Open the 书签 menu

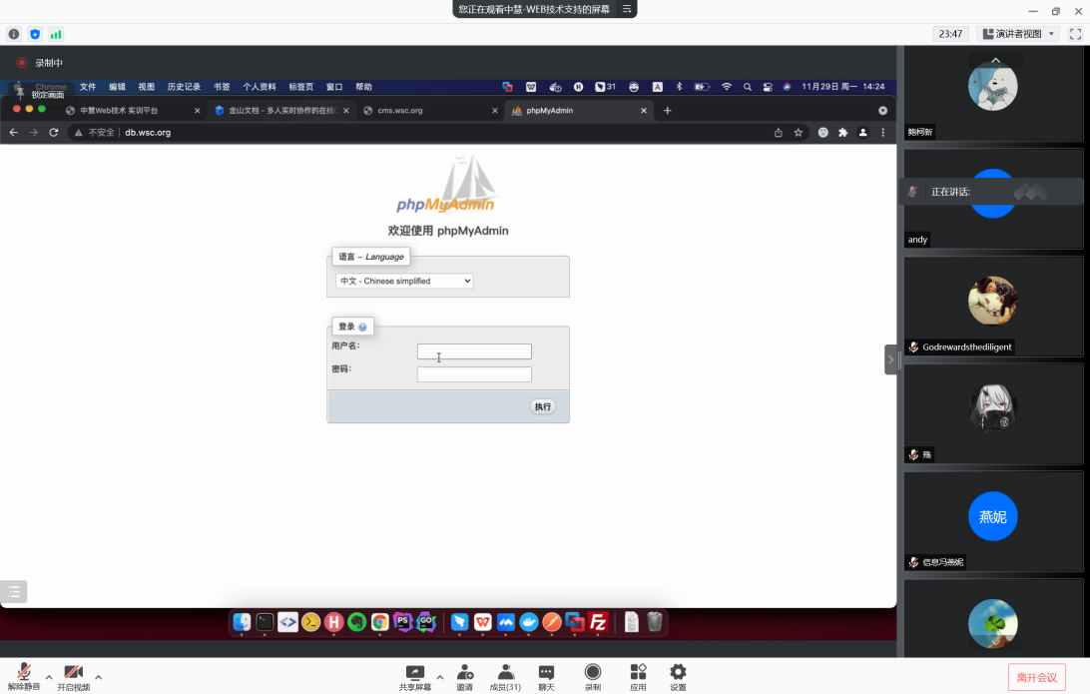point(222,87)
